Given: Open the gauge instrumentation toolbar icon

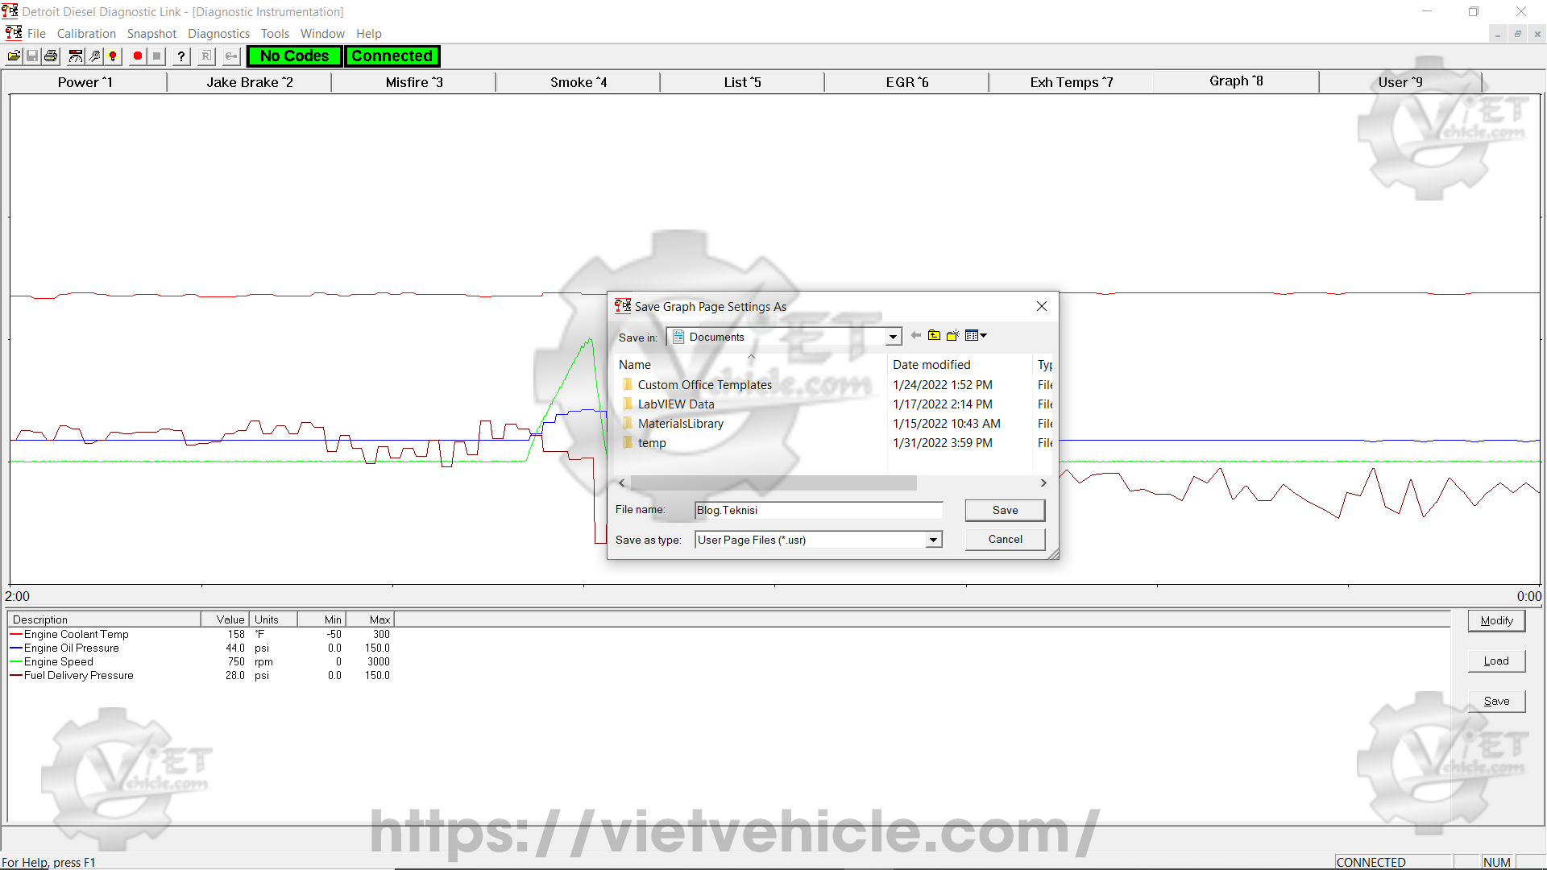Looking at the screenshot, I should [x=76, y=56].
